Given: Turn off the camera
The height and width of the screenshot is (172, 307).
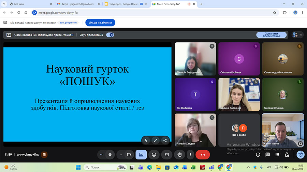Looking at the screenshot, I should pos(129,155).
